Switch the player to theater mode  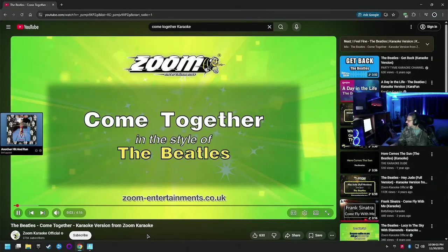(316, 213)
